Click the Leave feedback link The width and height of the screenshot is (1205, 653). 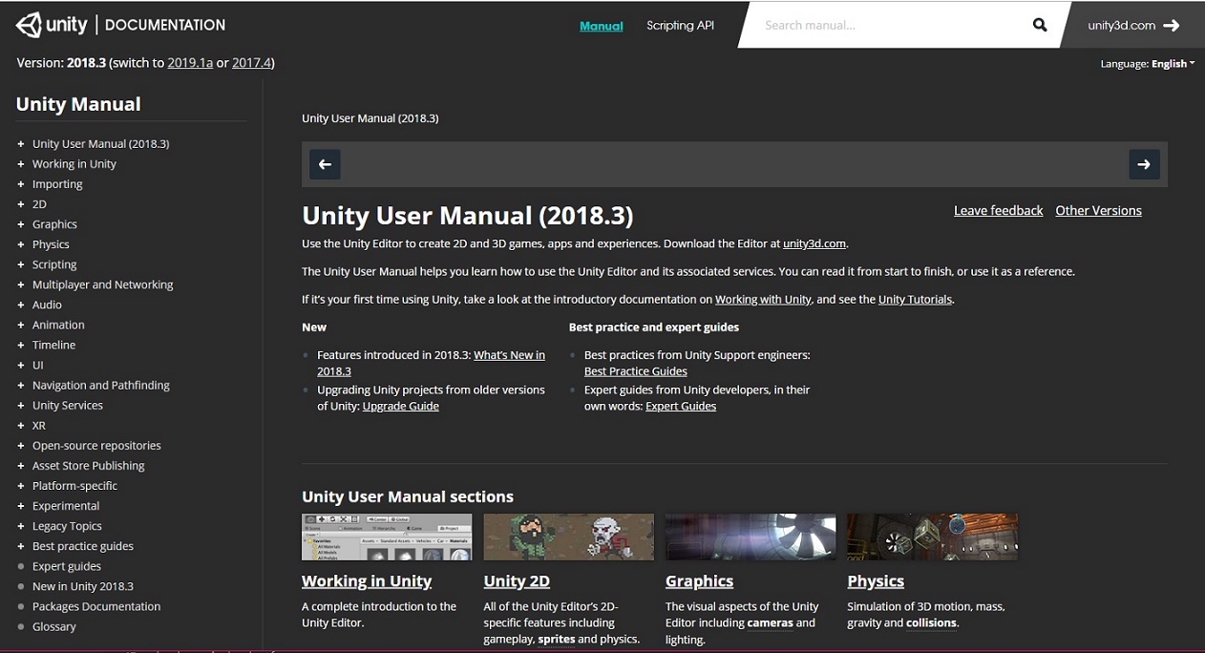(998, 210)
